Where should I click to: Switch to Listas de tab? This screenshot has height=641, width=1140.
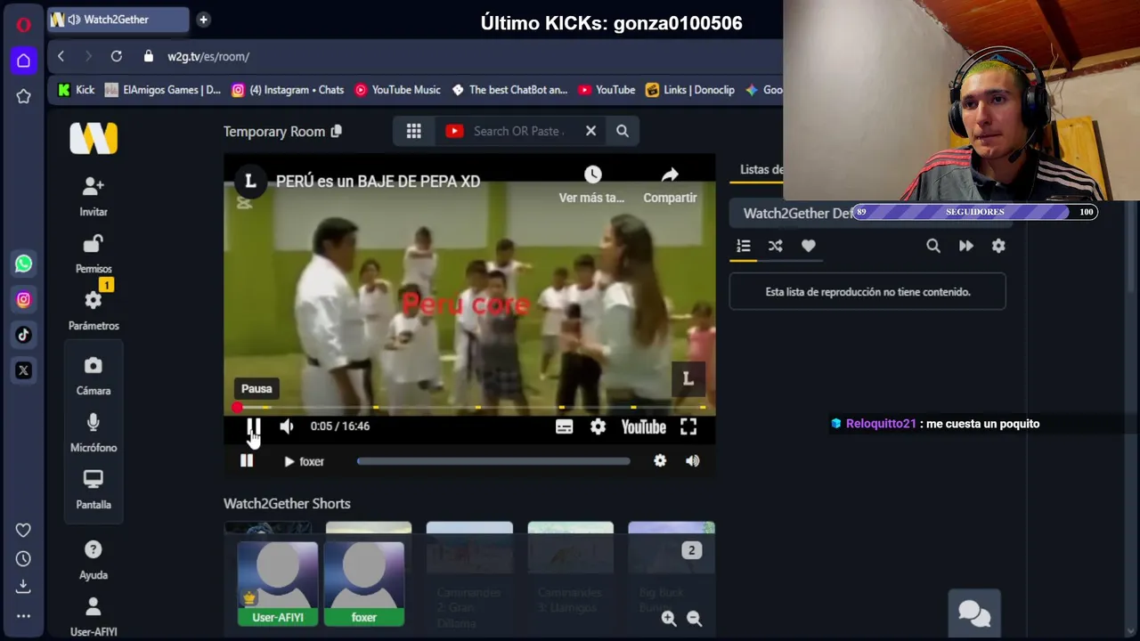(761, 169)
